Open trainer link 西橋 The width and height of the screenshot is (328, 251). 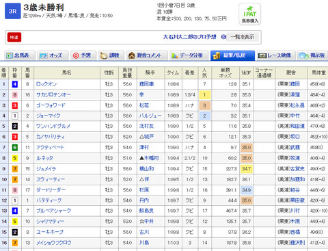click(295, 232)
